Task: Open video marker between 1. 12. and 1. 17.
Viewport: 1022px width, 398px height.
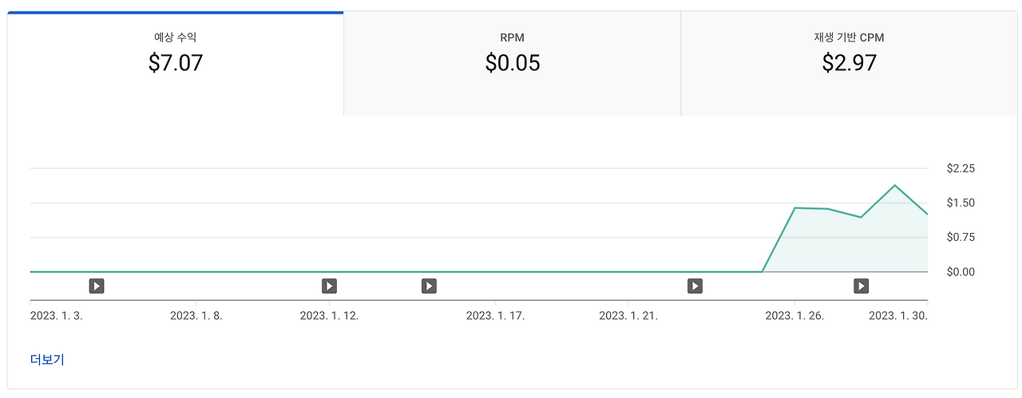Action: click(429, 286)
